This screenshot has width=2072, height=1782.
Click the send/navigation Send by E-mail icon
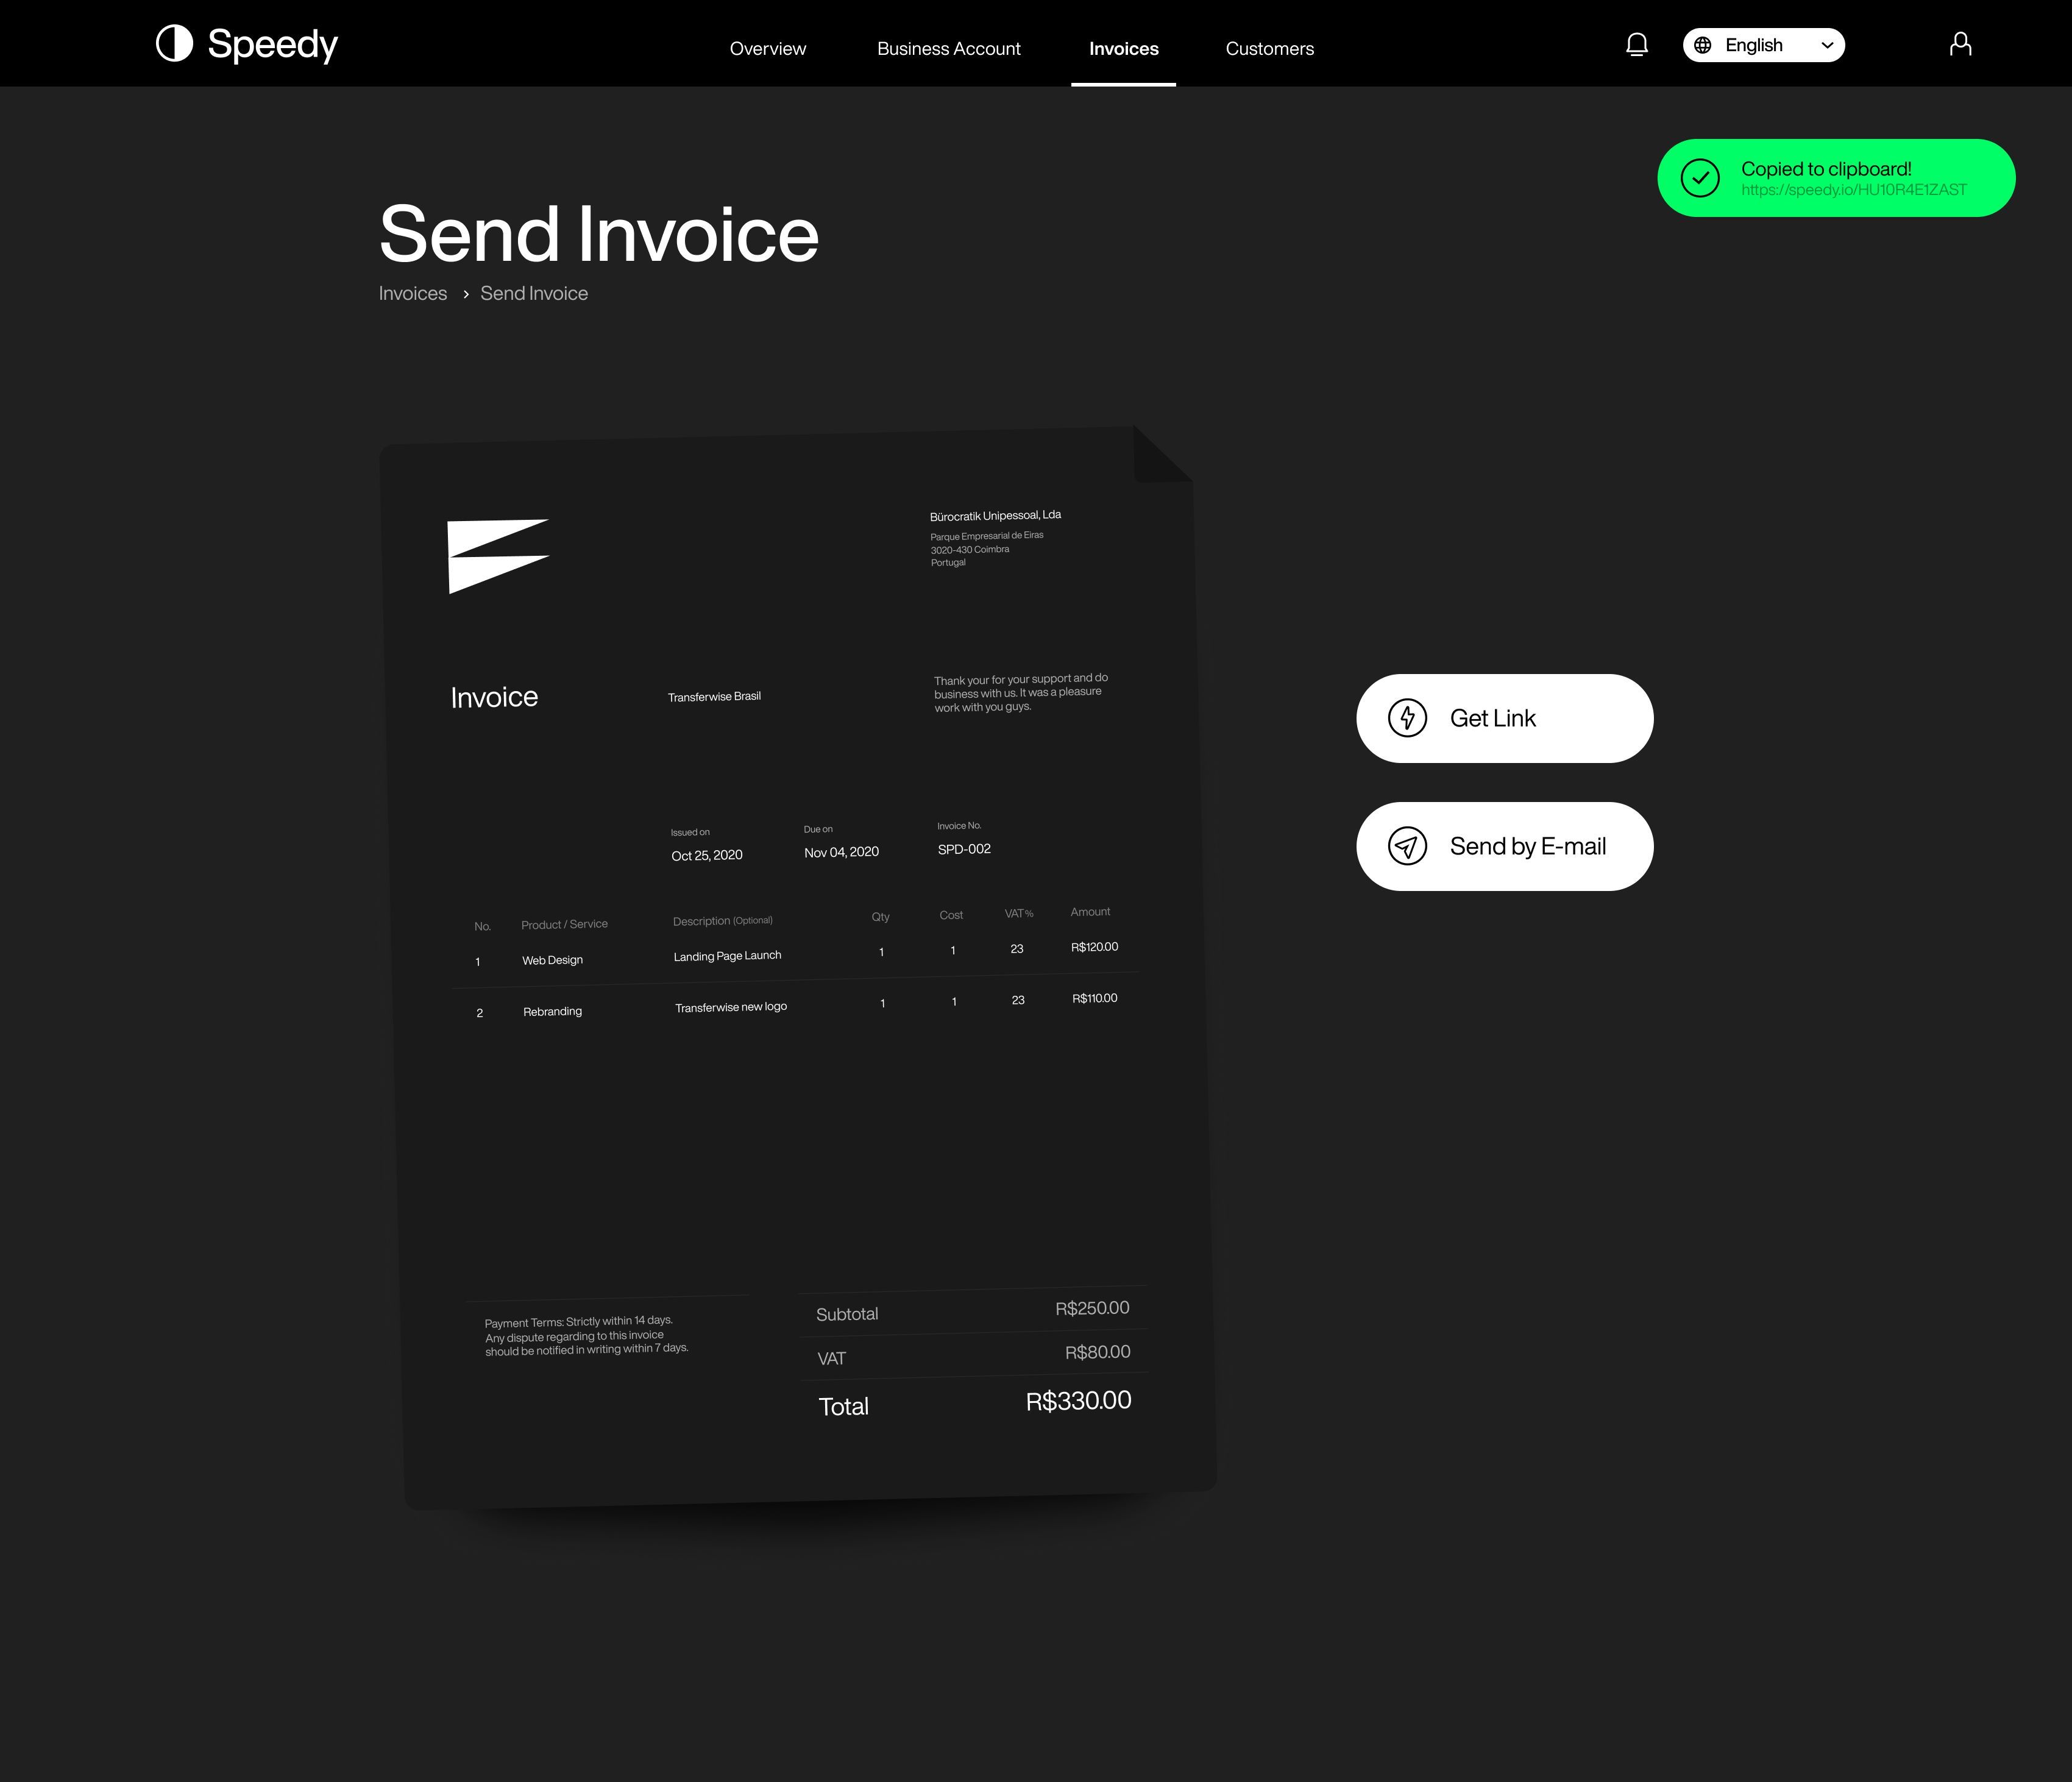click(x=1408, y=846)
